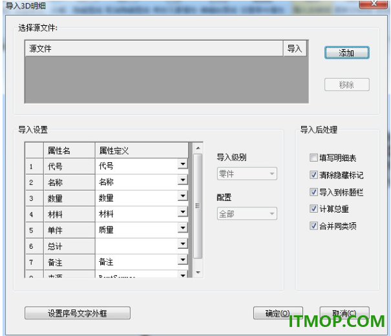This screenshot has height=336, width=391.
Task: Expand the 属性定义 dropdown for 备注 row
Action: (x=183, y=260)
